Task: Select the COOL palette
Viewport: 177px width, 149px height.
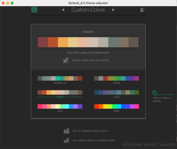Action: 116,94
